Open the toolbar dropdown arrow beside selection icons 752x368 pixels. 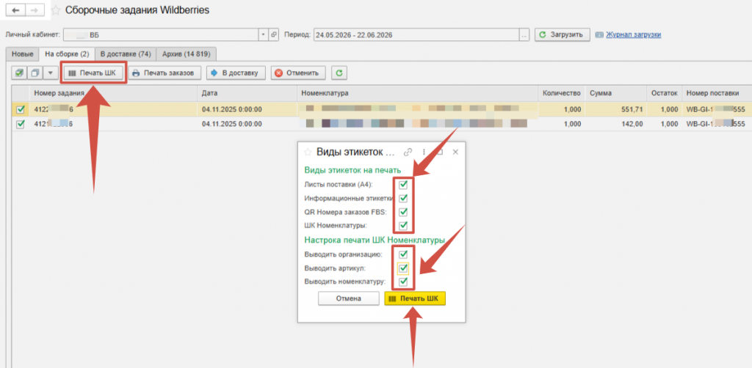[x=51, y=73]
